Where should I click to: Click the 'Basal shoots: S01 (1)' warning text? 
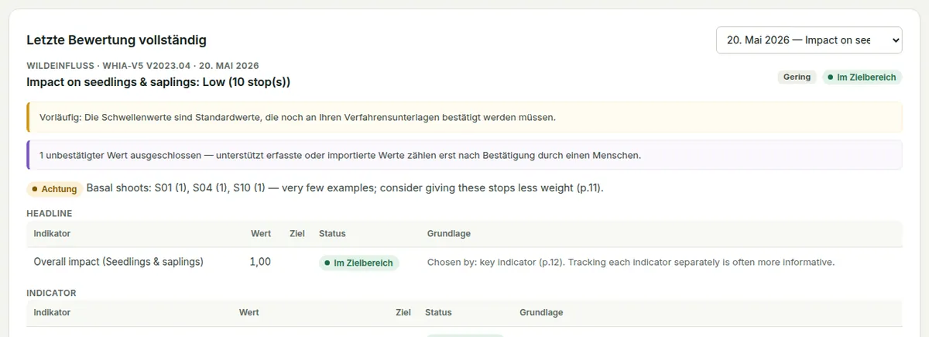click(x=345, y=188)
